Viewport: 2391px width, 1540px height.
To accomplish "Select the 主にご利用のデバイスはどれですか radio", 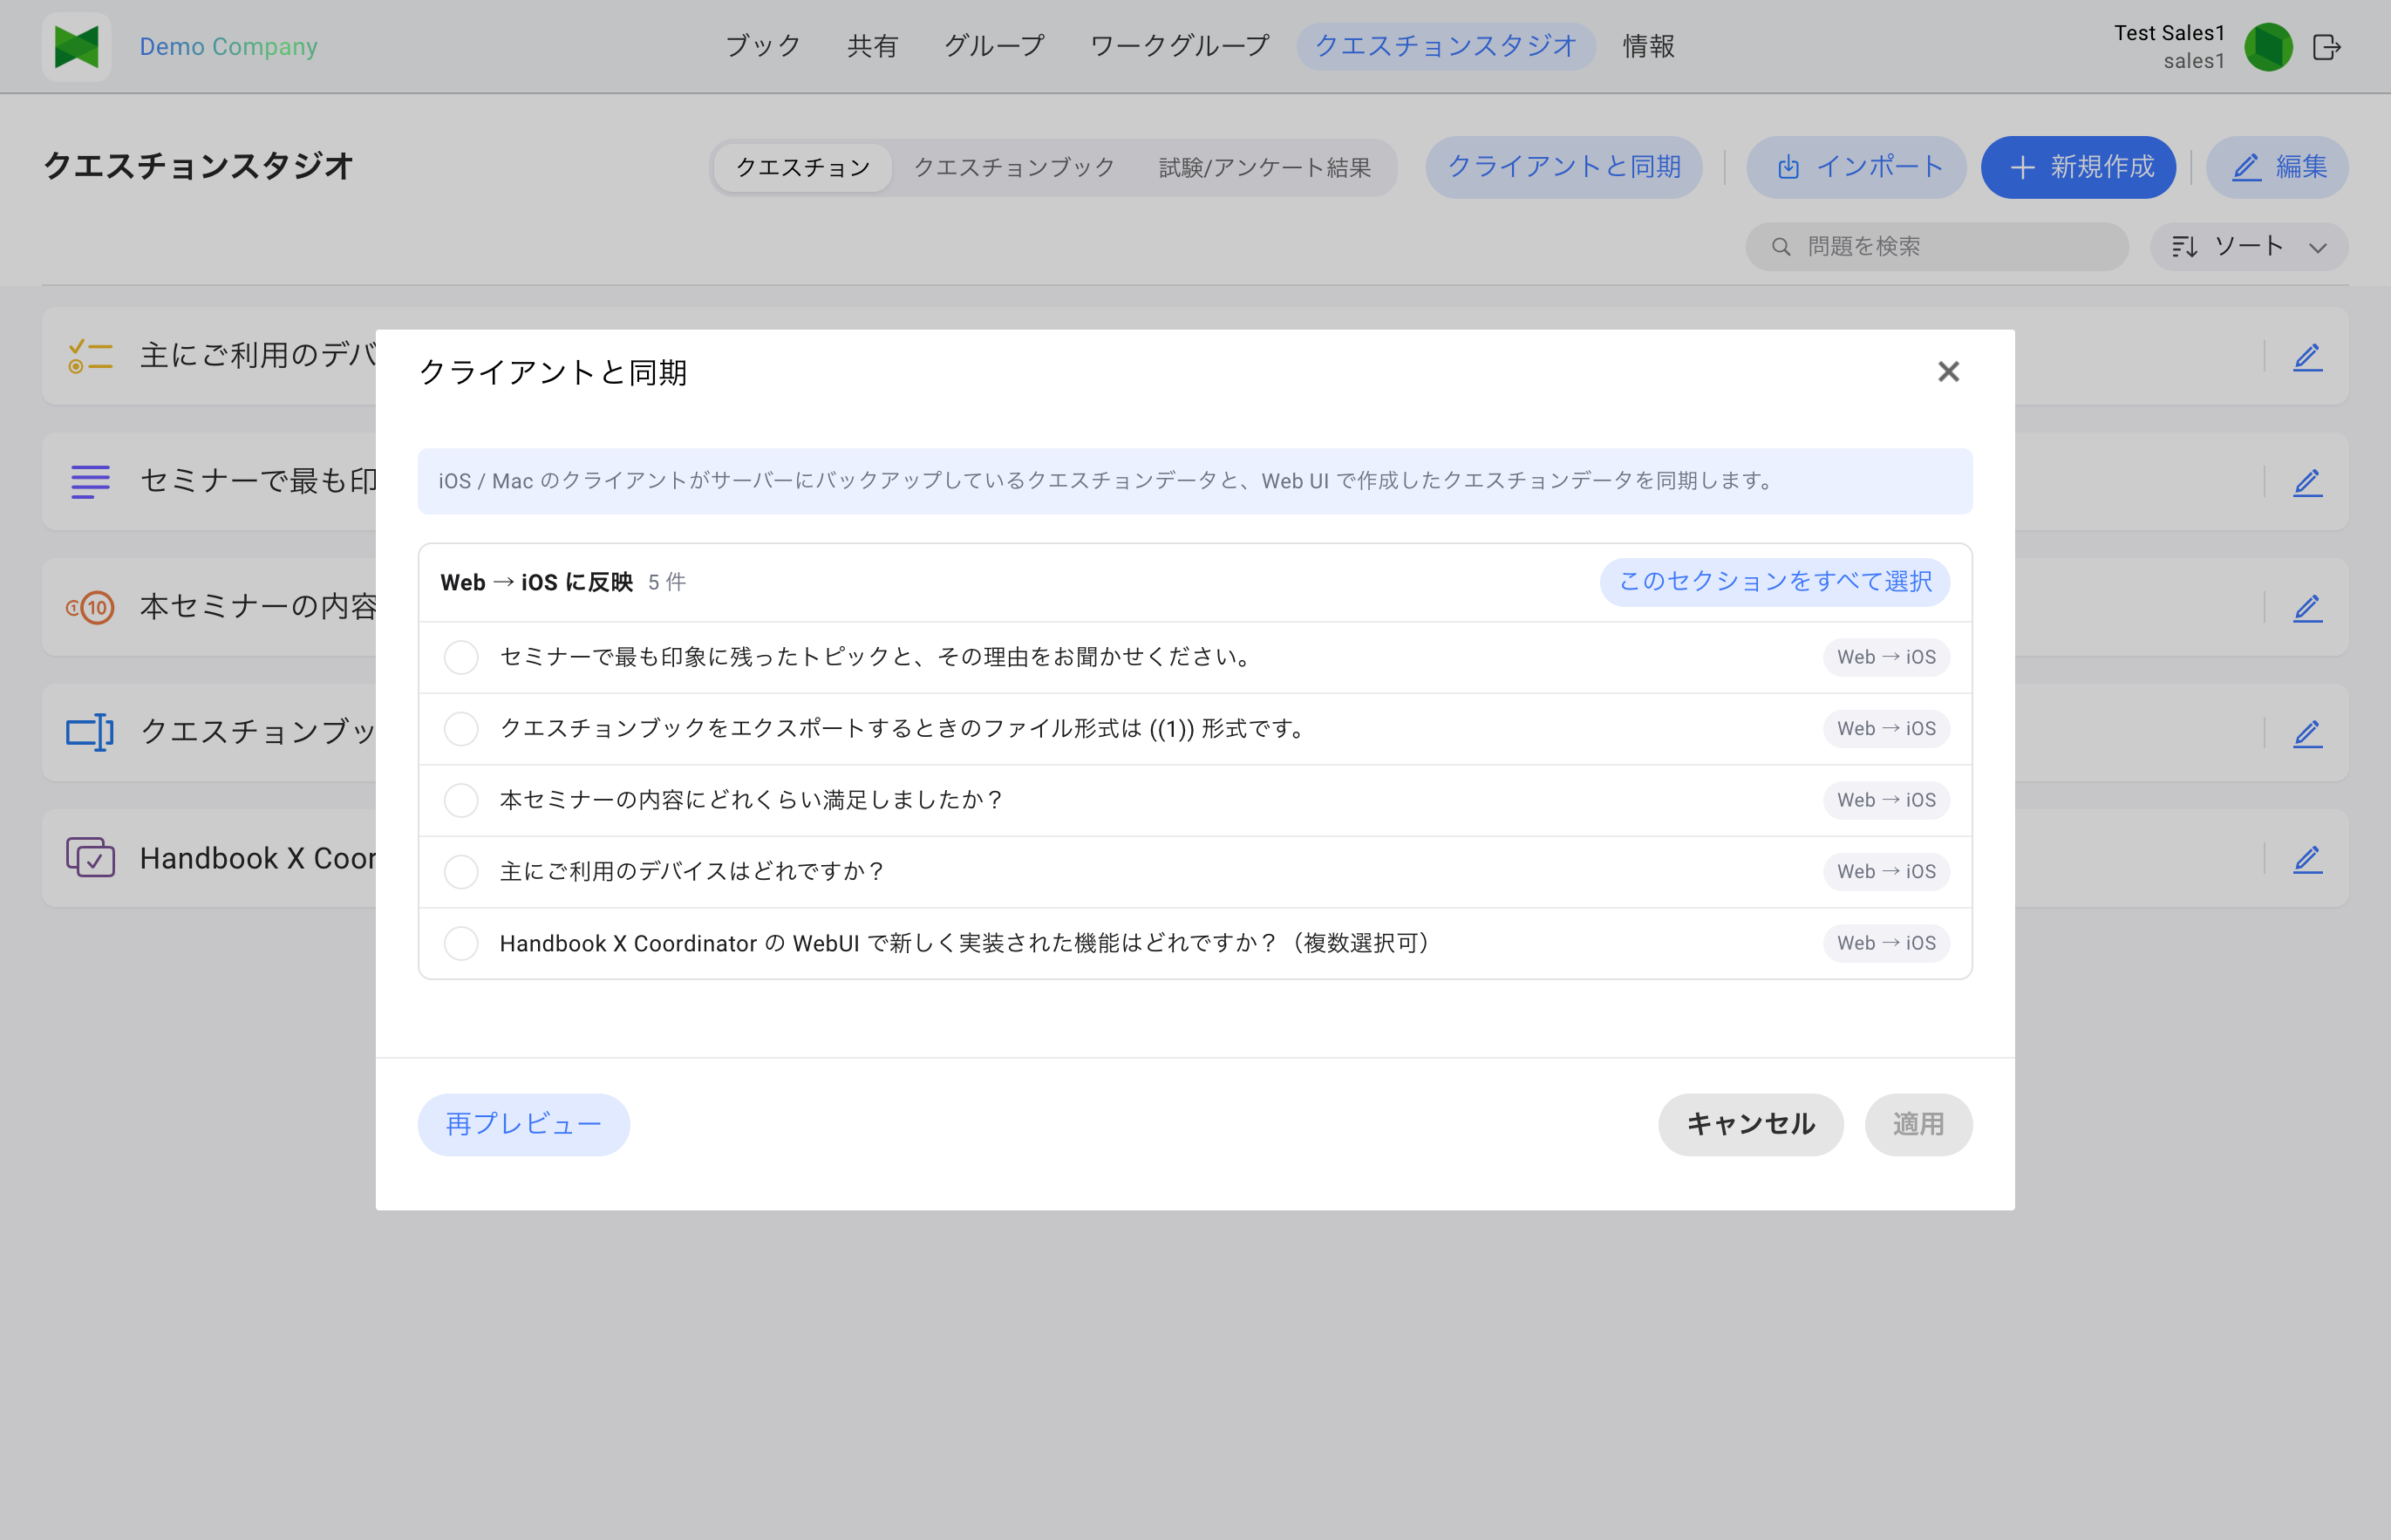I will (x=461, y=872).
